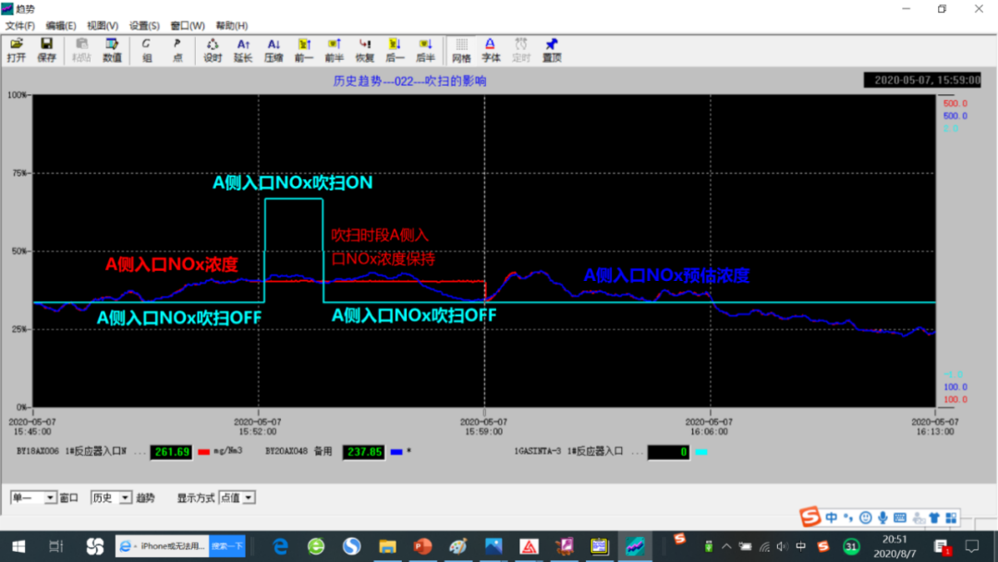Open the 设置(S) menu

click(x=144, y=26)
